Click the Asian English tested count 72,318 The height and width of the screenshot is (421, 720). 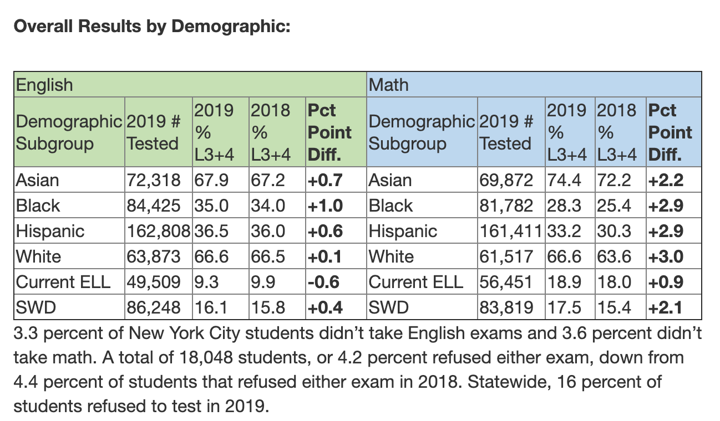(154, 180)
